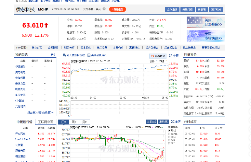This screenshot has width=251, height=162.
Task: Enable the BOLL indicator checkbox
Action: 169,137
